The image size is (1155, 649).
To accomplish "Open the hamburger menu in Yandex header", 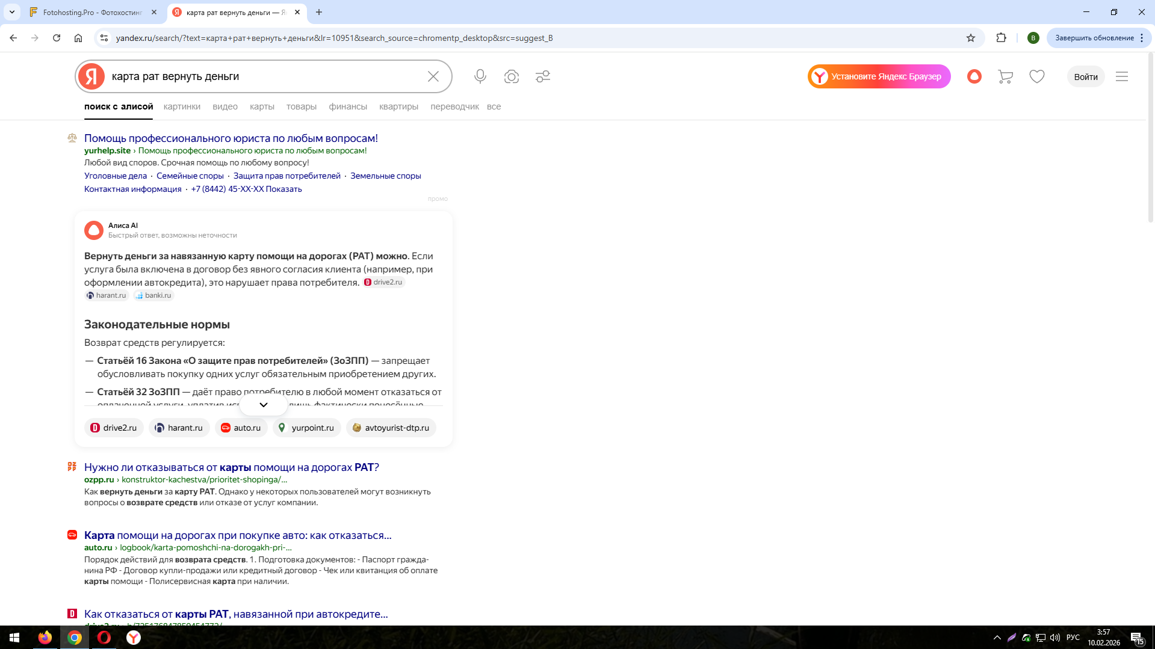I will (1122, 76).
